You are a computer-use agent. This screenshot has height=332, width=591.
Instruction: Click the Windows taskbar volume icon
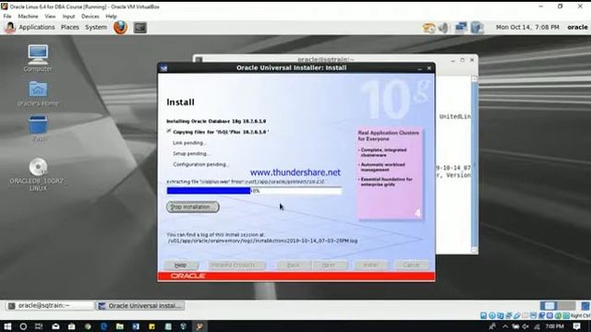pyautogui.click(x=525, y=326)
